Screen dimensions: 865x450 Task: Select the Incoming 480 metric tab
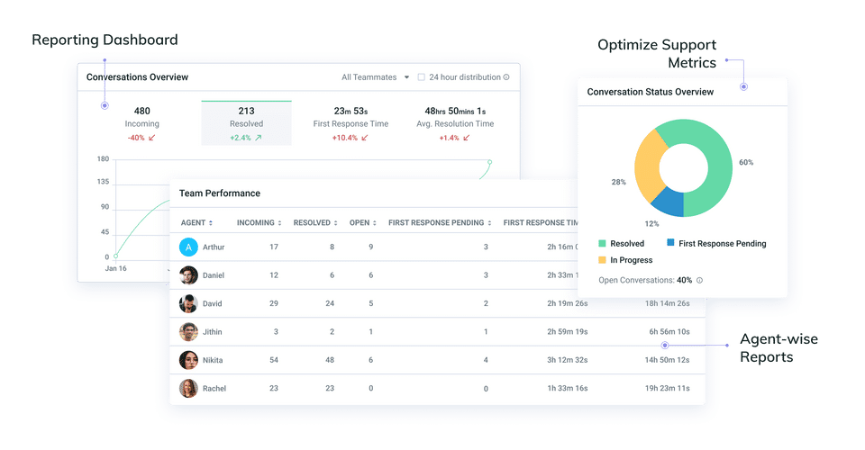[x=141, y=123]
